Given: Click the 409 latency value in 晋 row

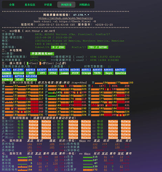Looking at the screenshot, I should pos(114,86).
